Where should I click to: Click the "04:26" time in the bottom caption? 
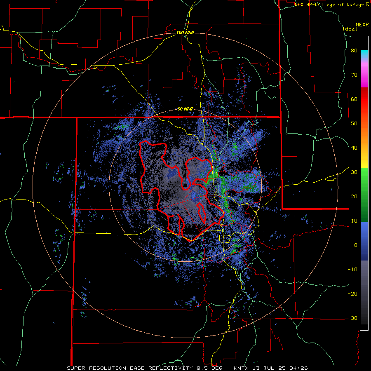pyautogui.click(x=298, y=368)
